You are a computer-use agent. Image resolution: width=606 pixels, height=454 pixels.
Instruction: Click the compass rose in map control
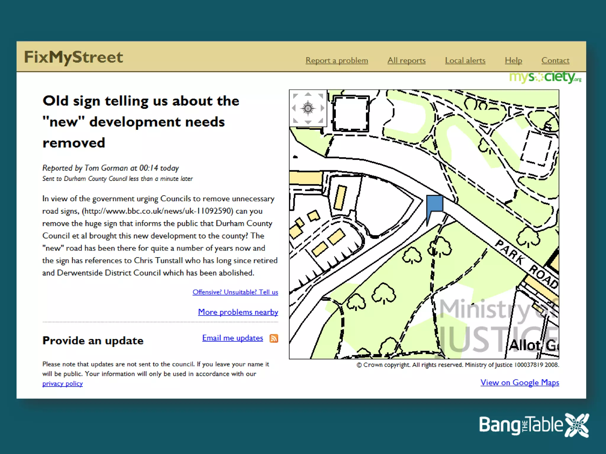[x=308, y=108]
